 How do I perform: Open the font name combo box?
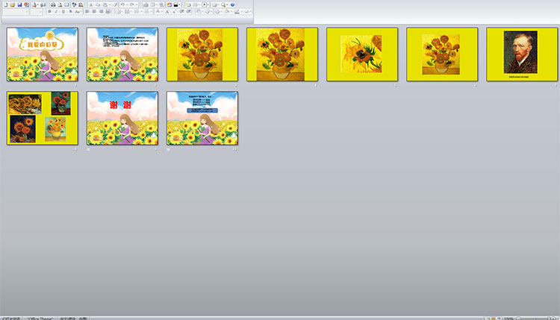16,12
